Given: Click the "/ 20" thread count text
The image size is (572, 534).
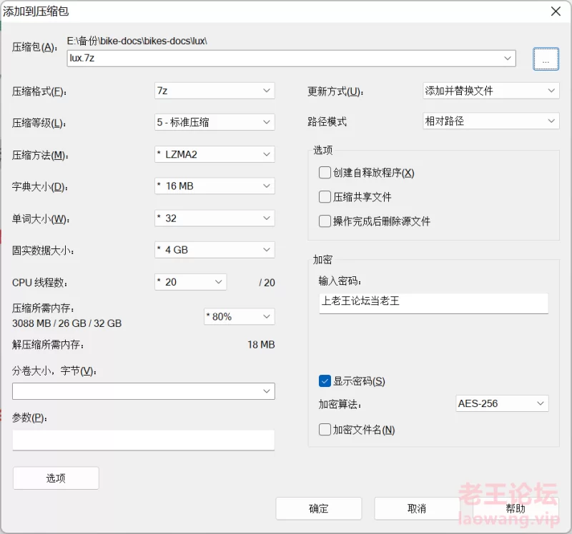Looking at the screenshot, I should (267, 283).
